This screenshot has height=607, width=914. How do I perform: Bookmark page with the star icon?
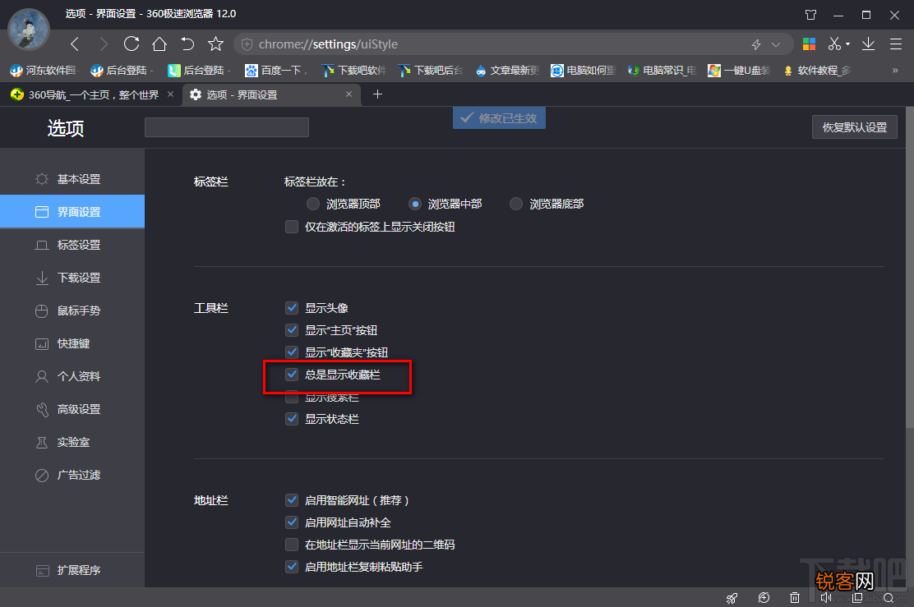coord(215,44)
